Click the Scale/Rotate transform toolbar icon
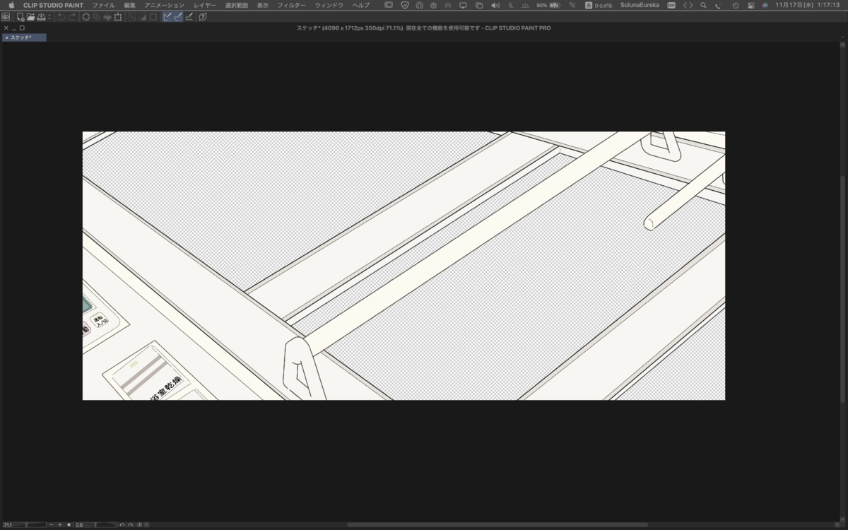This screenshot has width=848, height=530. tap(118, 17)
